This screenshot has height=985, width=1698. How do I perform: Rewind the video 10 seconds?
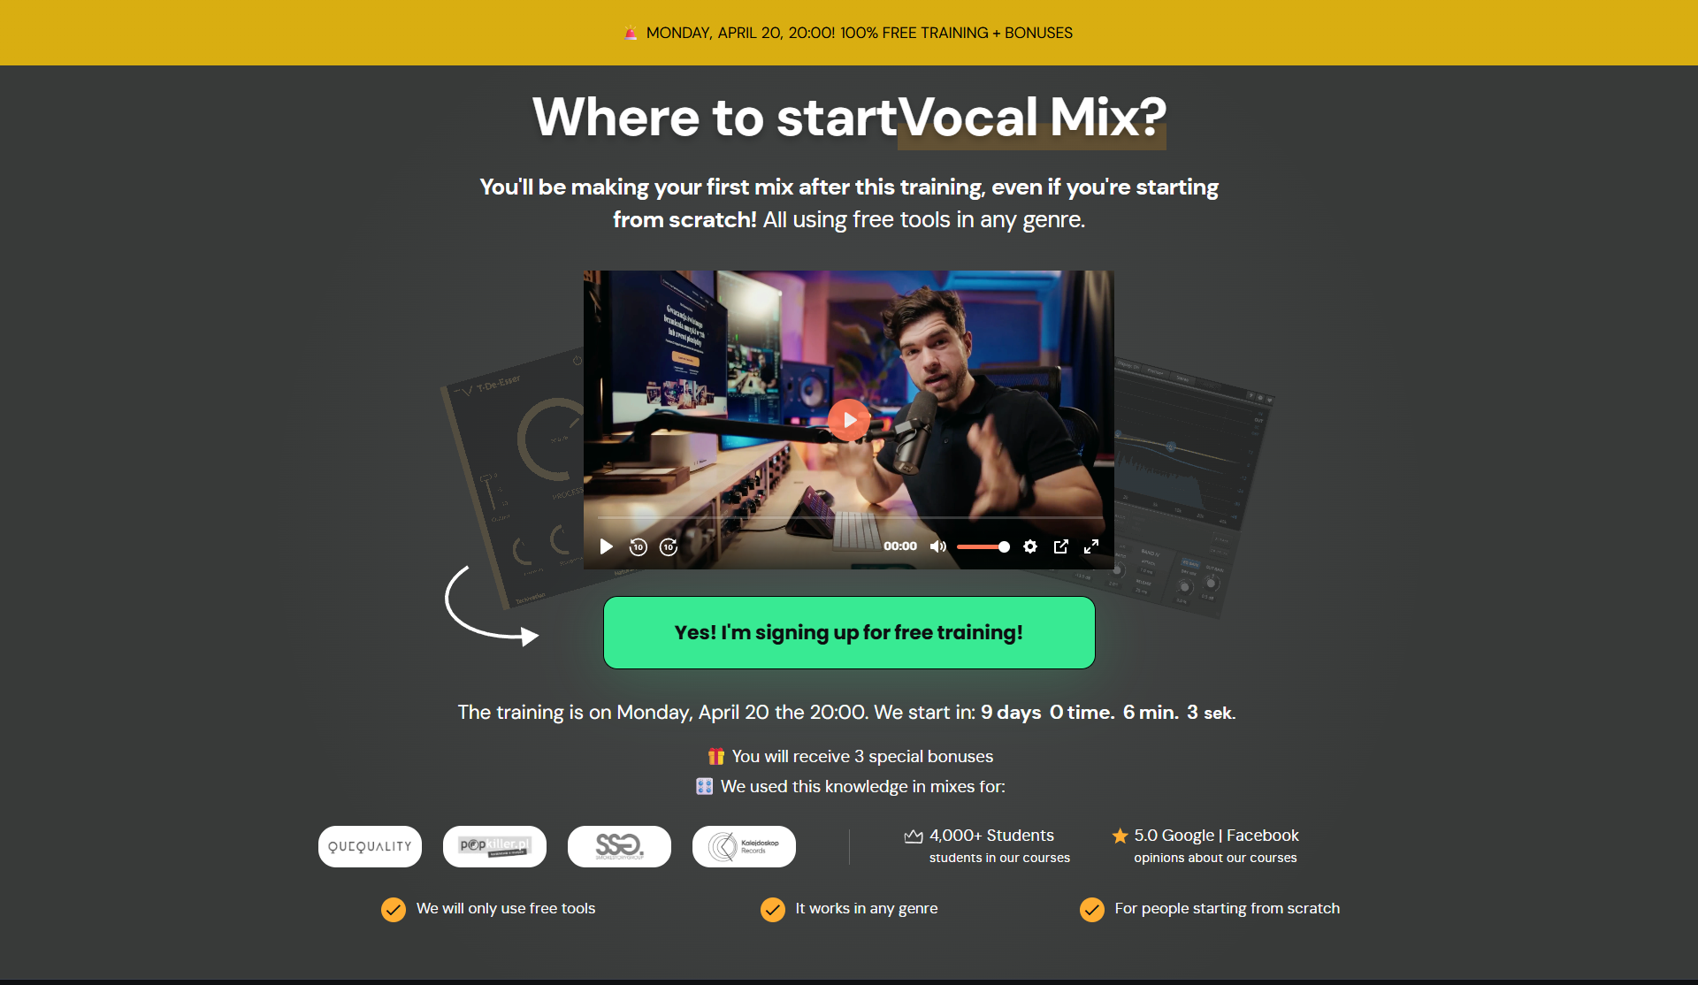point(638,546)
